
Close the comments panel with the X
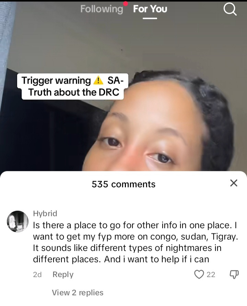pos(234,183)
